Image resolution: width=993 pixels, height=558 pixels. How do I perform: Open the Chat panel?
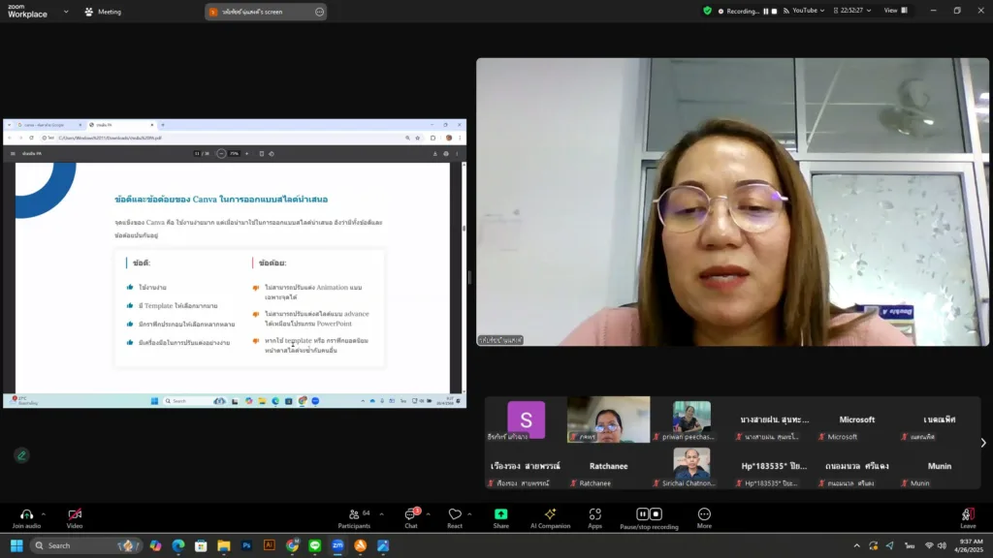point(410,514)
